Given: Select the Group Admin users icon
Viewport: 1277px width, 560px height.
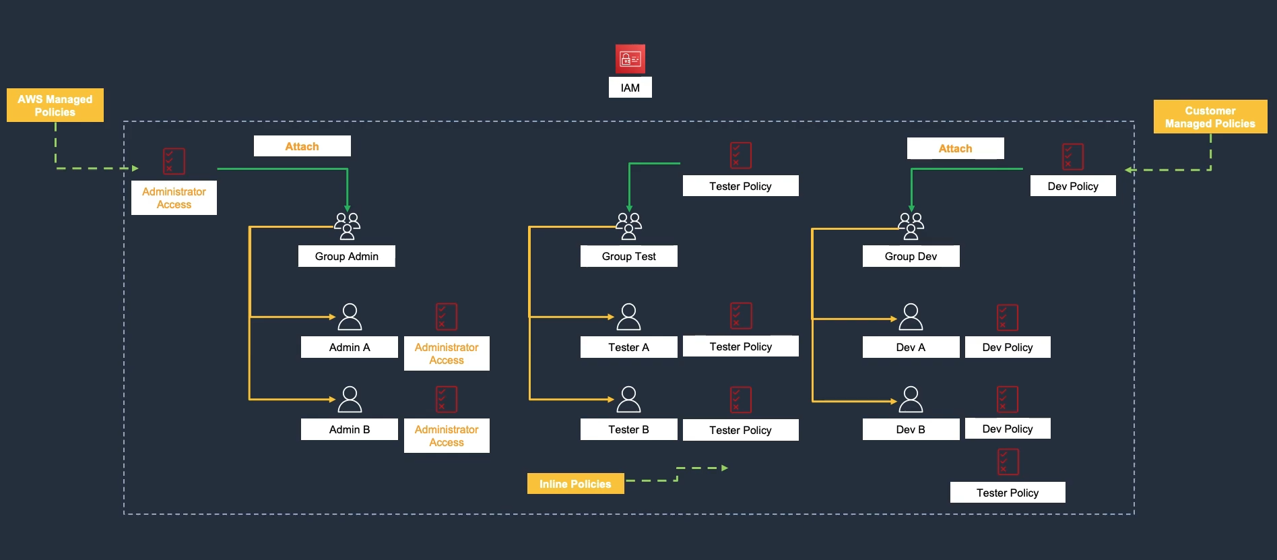Looking at the screenshot, I should point(347,226).
